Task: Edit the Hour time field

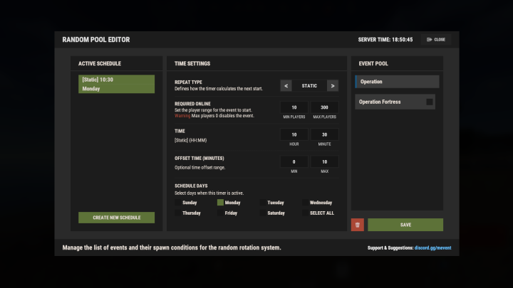Action: pos(294,134)
